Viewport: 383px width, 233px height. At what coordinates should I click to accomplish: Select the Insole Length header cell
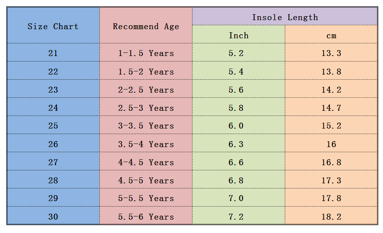pos(285,17)
